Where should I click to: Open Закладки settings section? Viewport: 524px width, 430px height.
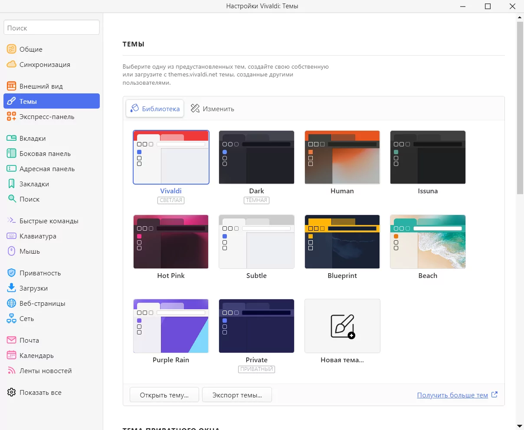tap(52, 184)
